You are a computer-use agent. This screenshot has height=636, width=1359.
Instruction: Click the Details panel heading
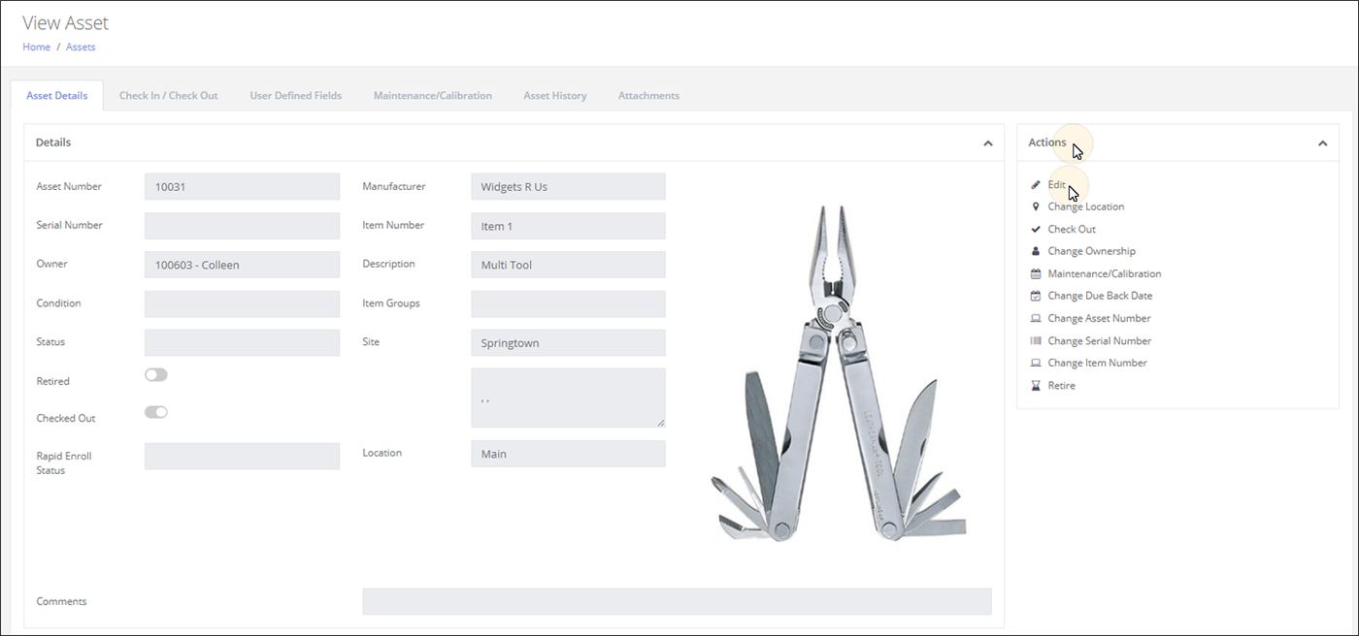[53, 143]
